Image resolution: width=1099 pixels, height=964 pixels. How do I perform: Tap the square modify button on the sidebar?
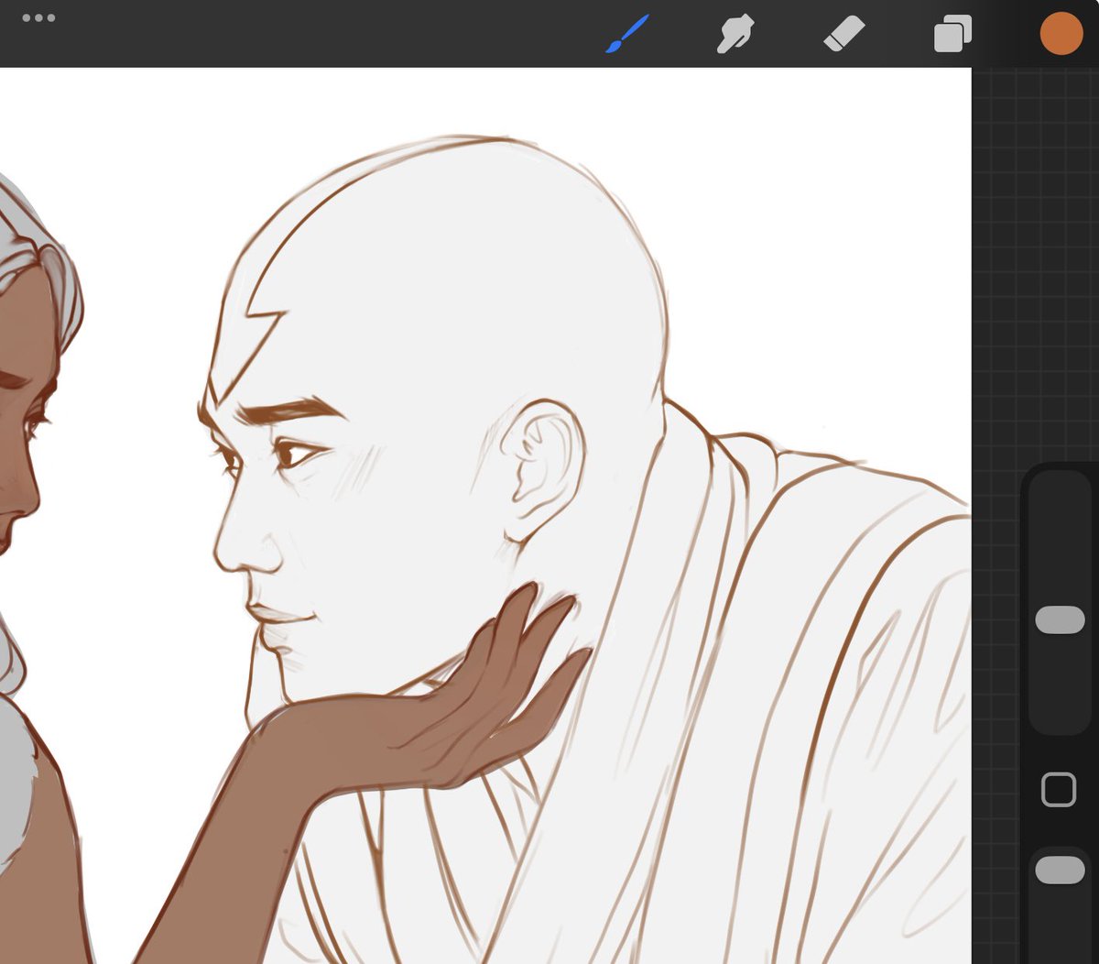[1059, 790]
